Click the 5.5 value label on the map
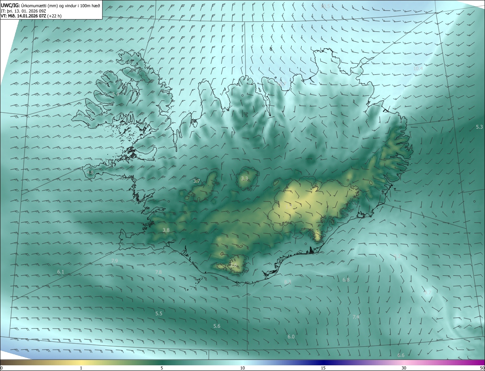Viewport: 485px width, 371px height. click(159, 313)
